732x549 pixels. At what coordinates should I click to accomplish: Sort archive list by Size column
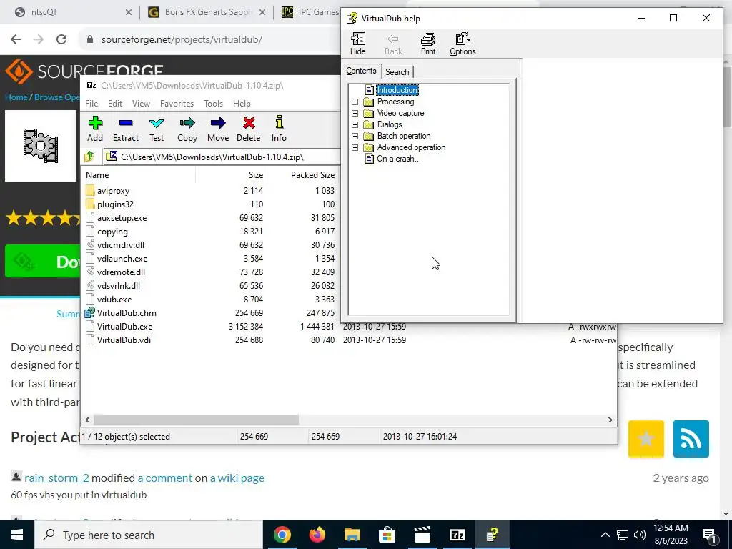pyautogui.click(x=231, y=175)
